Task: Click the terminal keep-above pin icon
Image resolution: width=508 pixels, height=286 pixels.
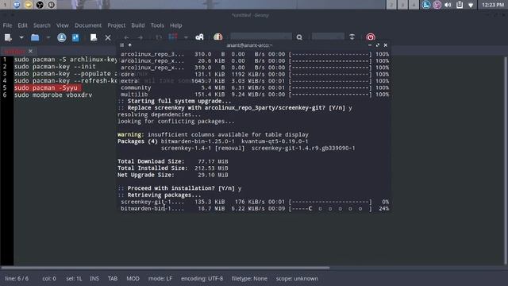Action: (x=129, y=45)
